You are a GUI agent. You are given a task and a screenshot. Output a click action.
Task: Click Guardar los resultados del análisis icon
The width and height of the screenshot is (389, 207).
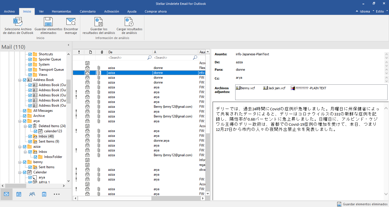[x=99, y=22]
